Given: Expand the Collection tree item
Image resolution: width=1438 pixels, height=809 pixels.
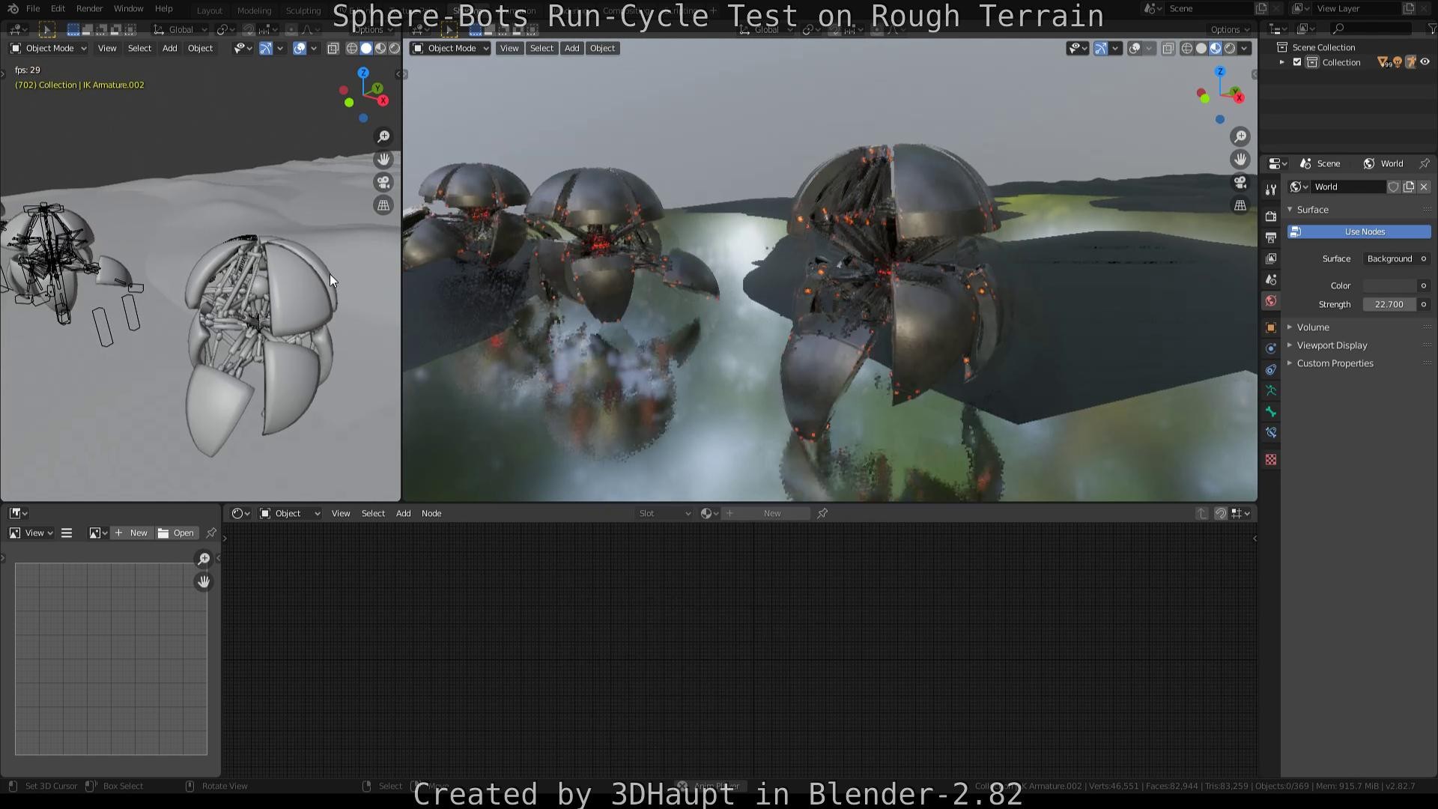Looking at the screenshot, I should click(1281, 62).
